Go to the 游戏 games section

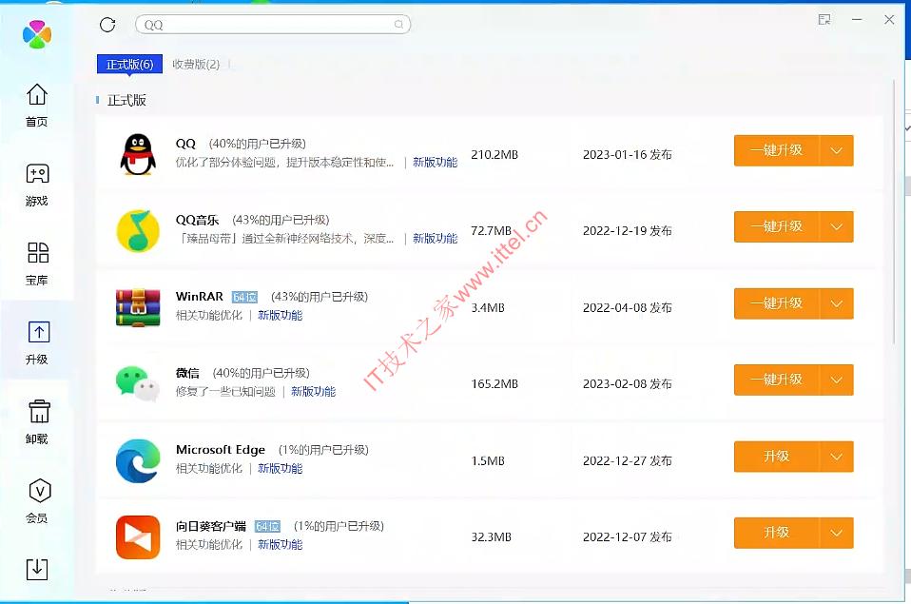pos(36,185)
